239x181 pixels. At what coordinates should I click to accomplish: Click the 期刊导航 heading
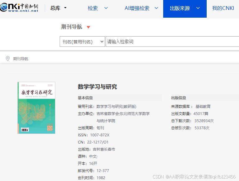72,27
